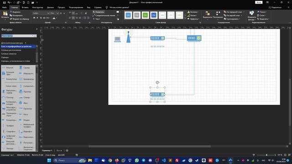This screenshot has height=164, width=292.
Task: Open the Review (Рецензирование) ribbon tab
Action: point(76,7)
